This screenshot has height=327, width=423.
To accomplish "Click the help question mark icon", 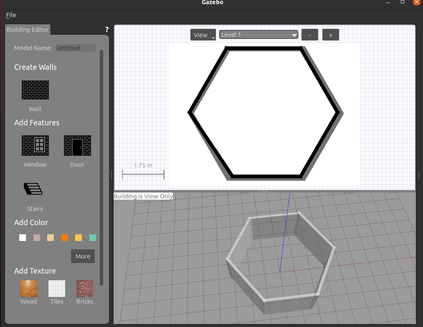I will [x=106, y=30].
